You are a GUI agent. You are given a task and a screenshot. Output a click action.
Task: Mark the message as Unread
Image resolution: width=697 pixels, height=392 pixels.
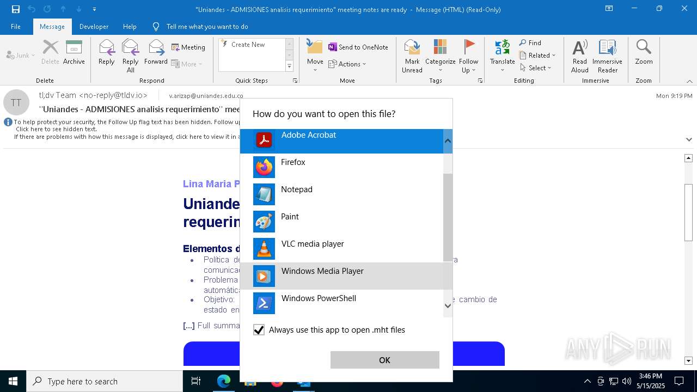(x=412, y=56)
